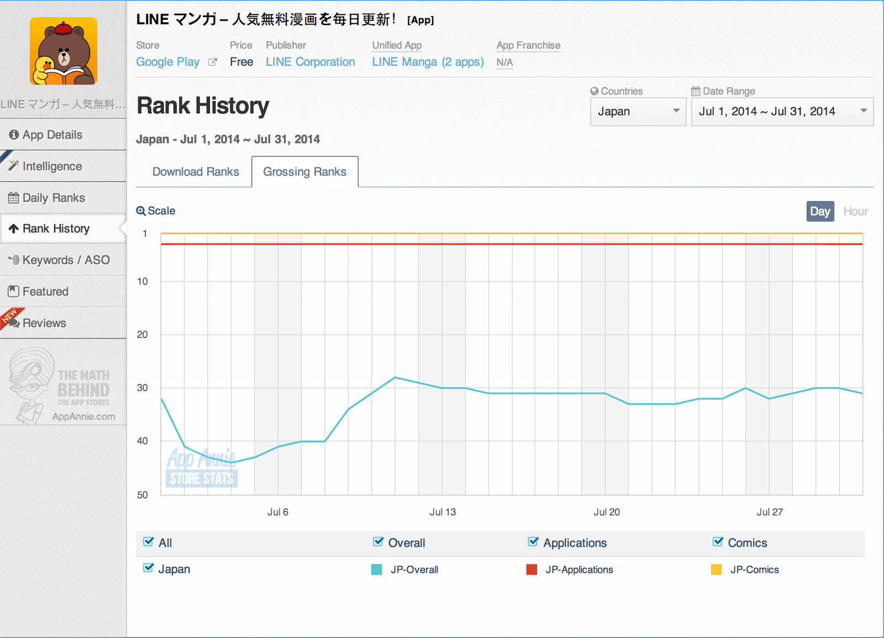Viewport: 884px width, 638px height.
Task: Click the Intelligence wand icon
Action: coord(14,166)
